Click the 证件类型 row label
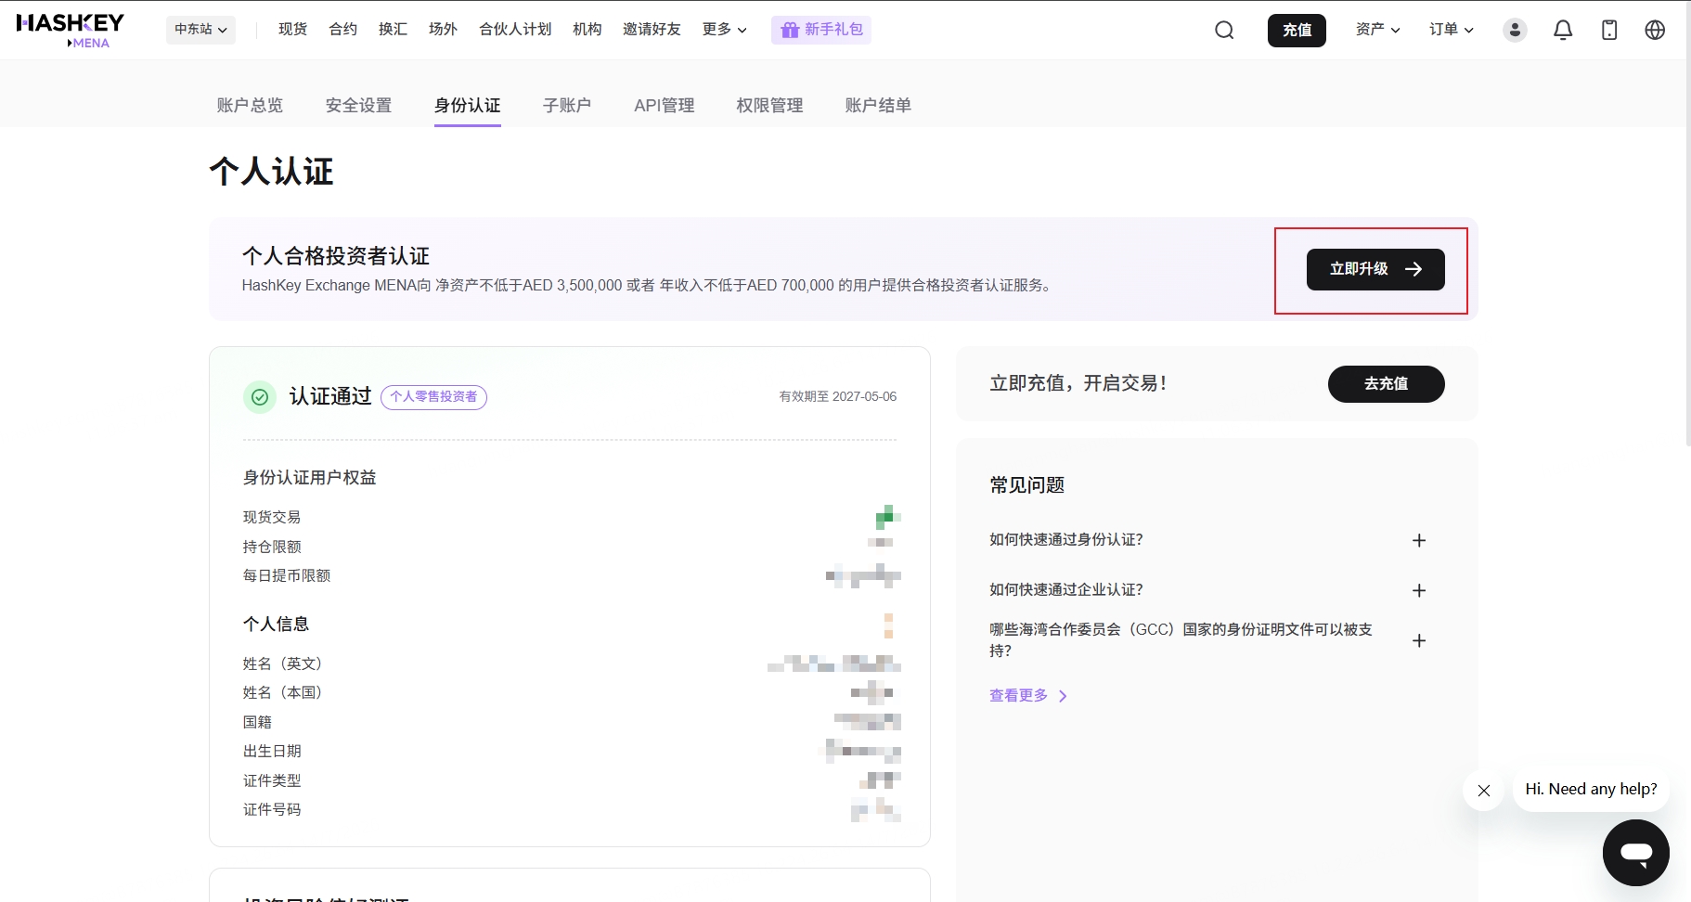The image size is (1691, 902). coord(272,781)
